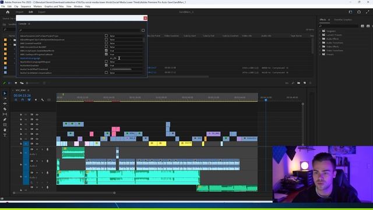Open Console panel menu beside its tab
373x210 pixels.
[x=29, y=24]
